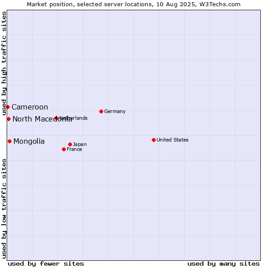Click the 'used by many sites' axis label
Image resolution: width=267 pixels, height=267 pixels.
(223, 264)
